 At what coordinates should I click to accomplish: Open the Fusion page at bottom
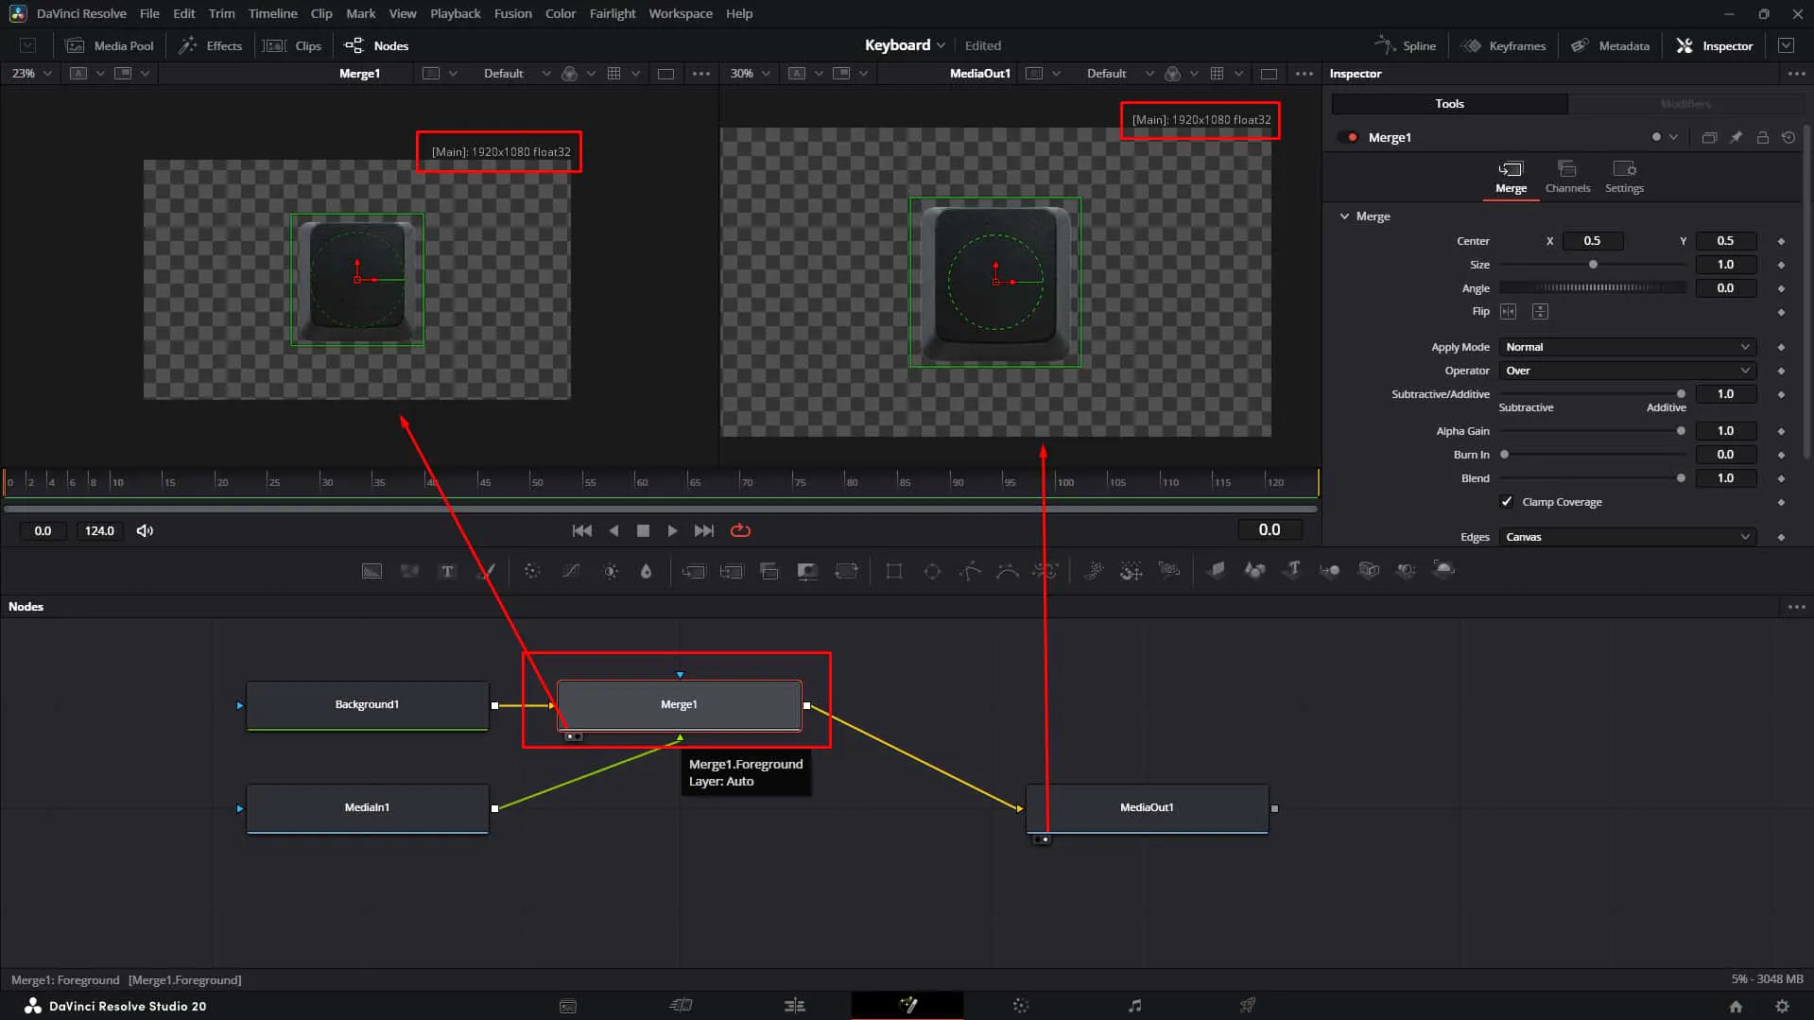(x=907, y=1005)
